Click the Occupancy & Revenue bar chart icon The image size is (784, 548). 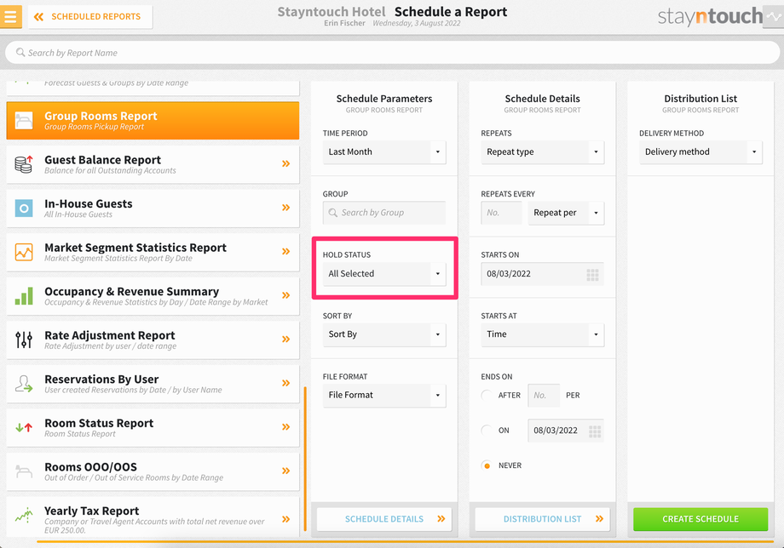point(24,296)
